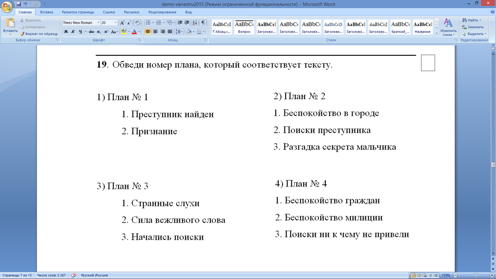Align paragraph to the right
The height and width of the screenshot is (279, 496).
162,31
